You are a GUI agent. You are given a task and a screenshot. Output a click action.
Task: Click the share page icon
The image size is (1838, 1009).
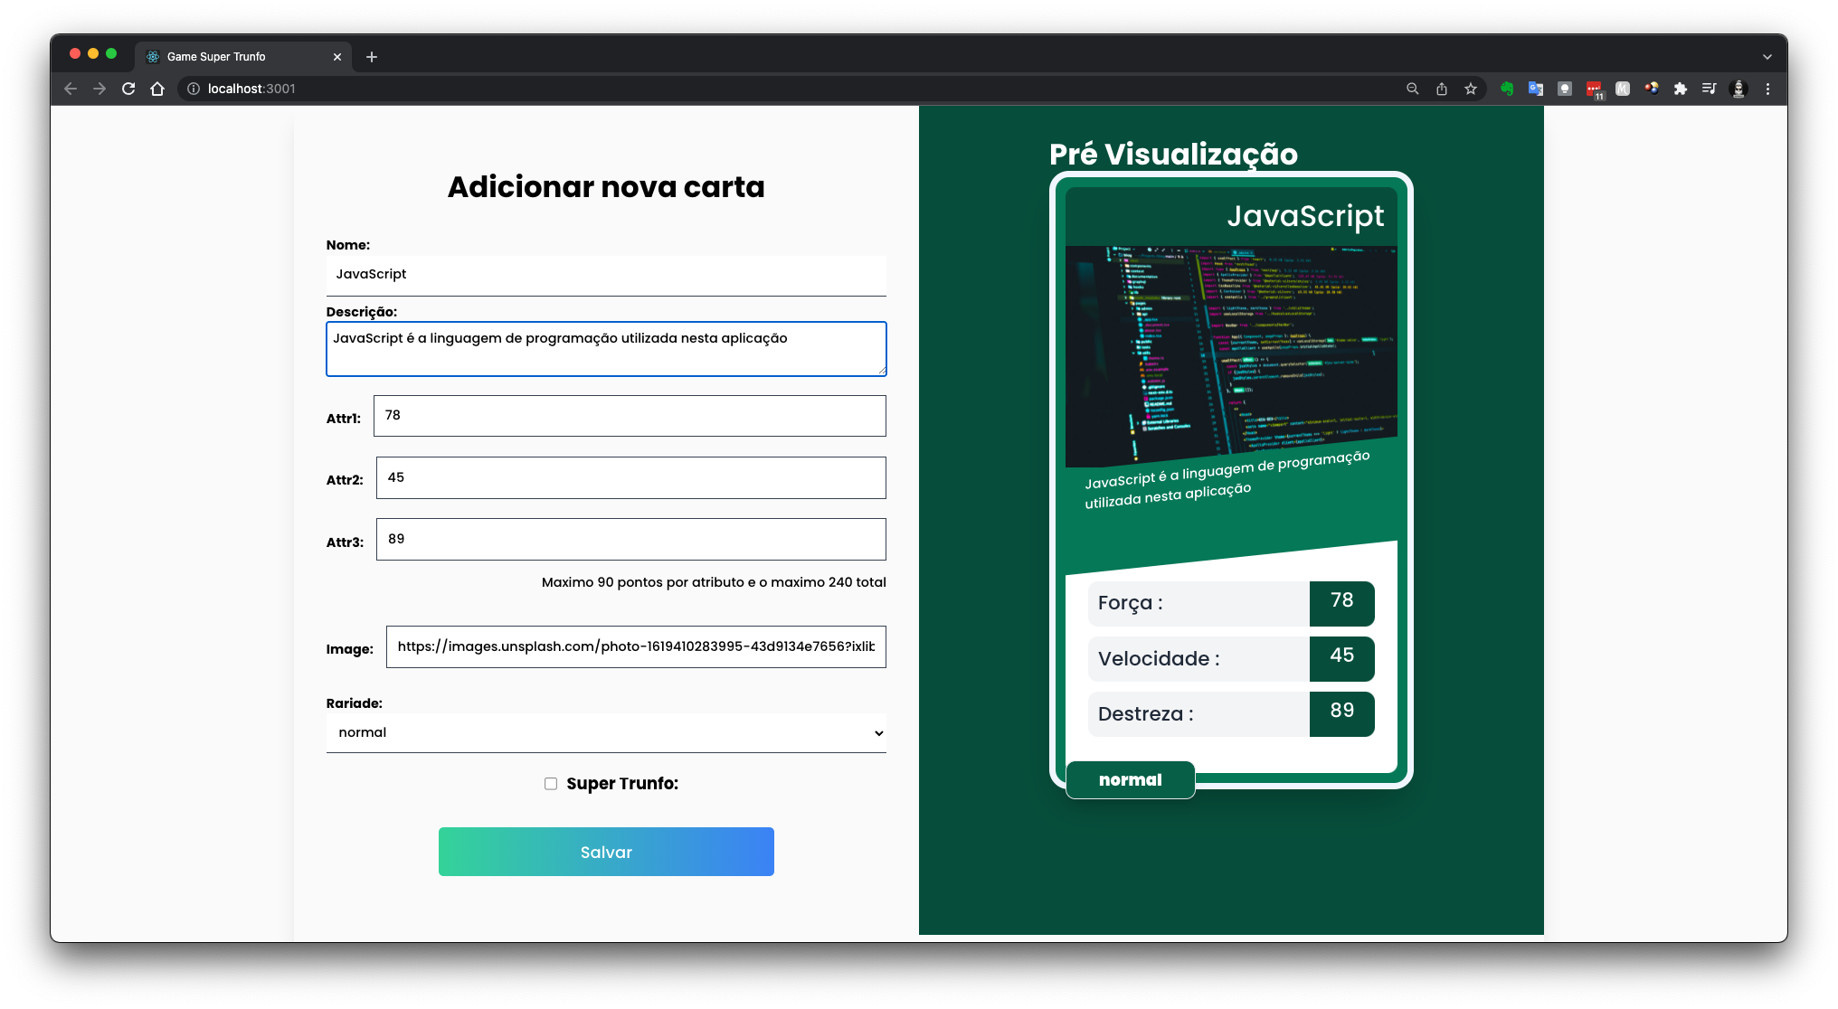coord(1442,89)
